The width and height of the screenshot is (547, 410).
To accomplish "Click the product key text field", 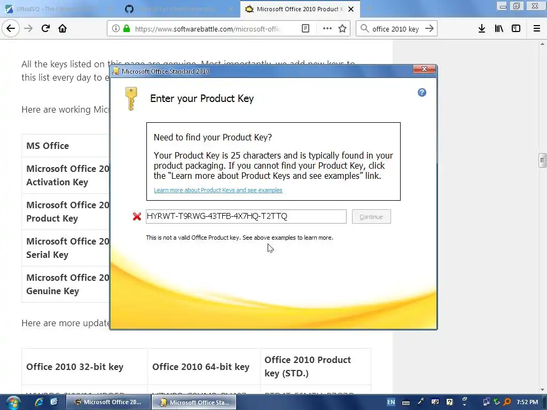I will (246, 217).
